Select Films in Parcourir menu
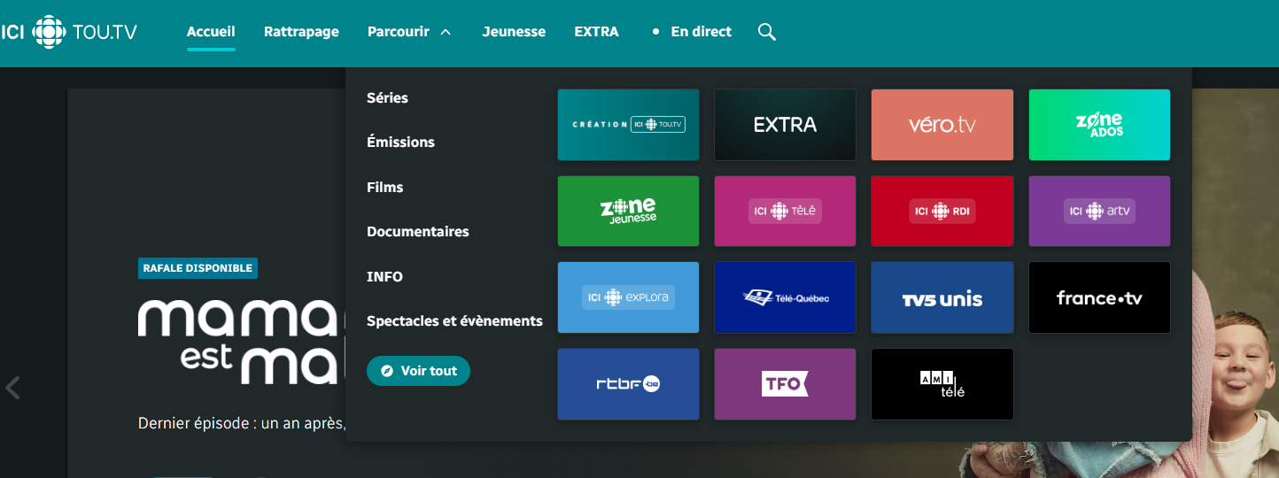 (384, 187)
